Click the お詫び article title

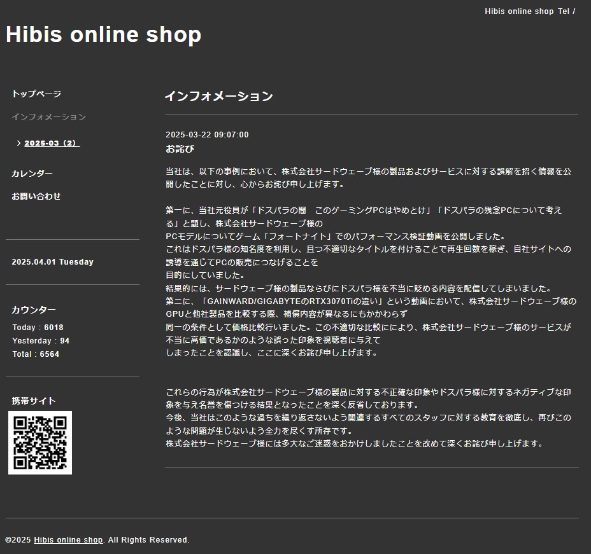[180, 149]
